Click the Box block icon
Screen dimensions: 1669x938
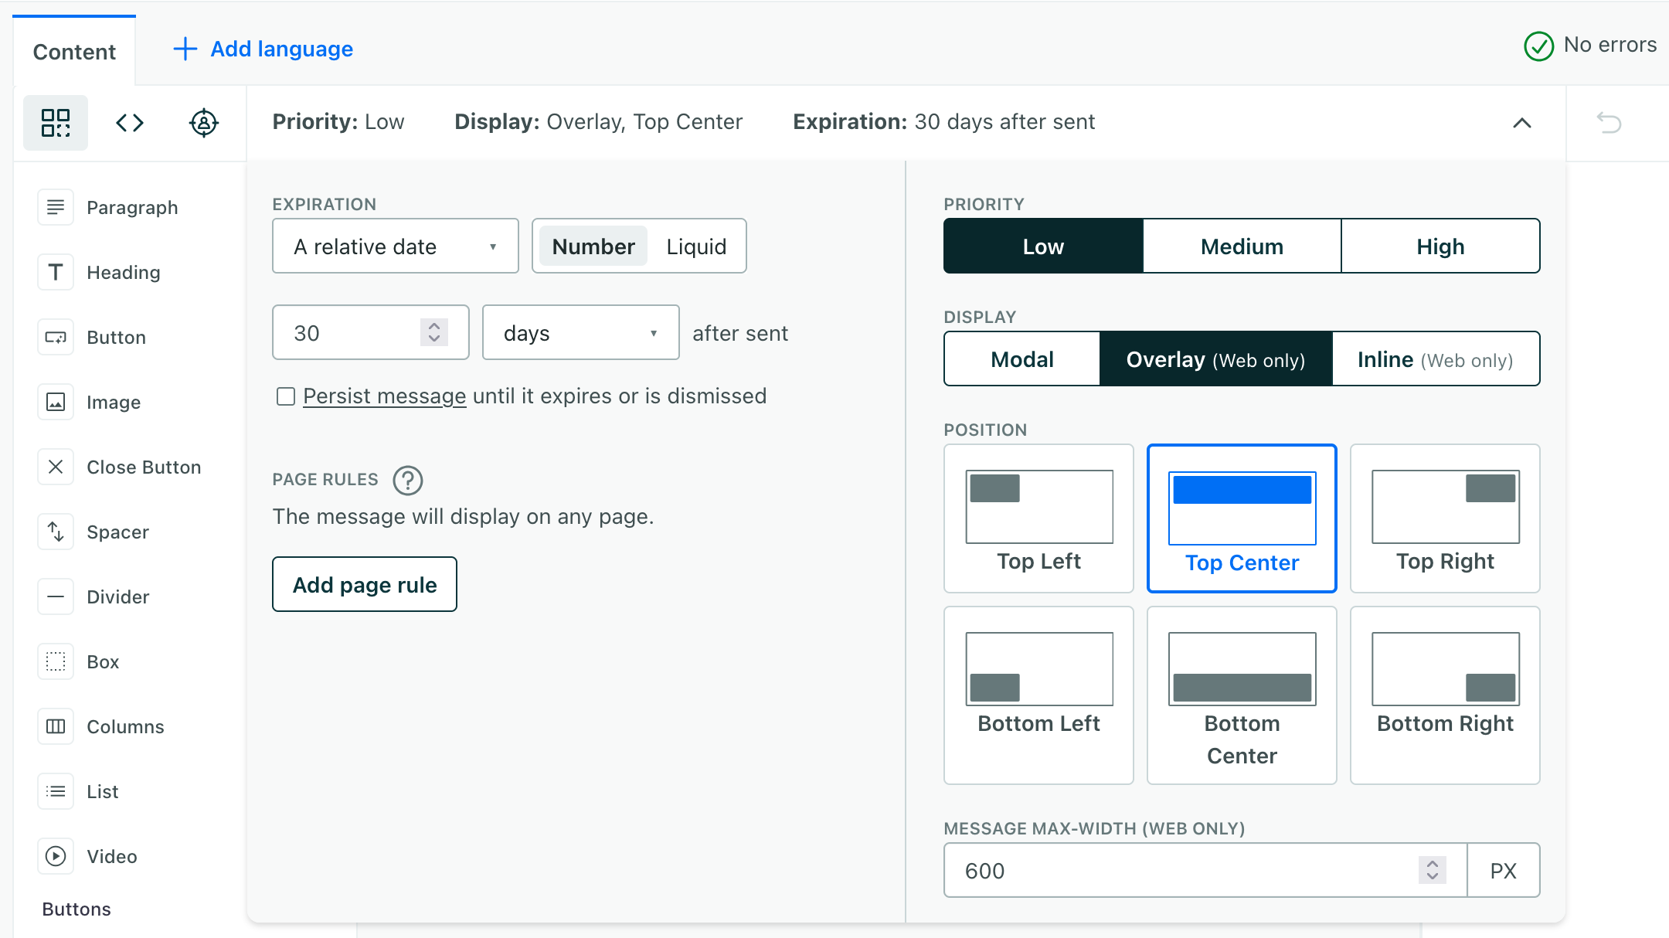click(x=56, y=661)
